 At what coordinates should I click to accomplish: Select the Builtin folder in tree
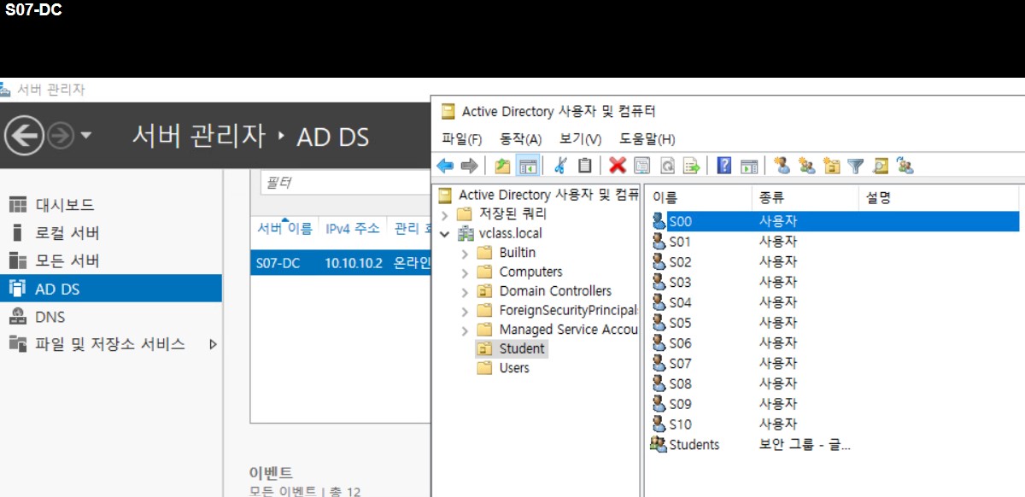pyautogui.click(x=517, y=253)
